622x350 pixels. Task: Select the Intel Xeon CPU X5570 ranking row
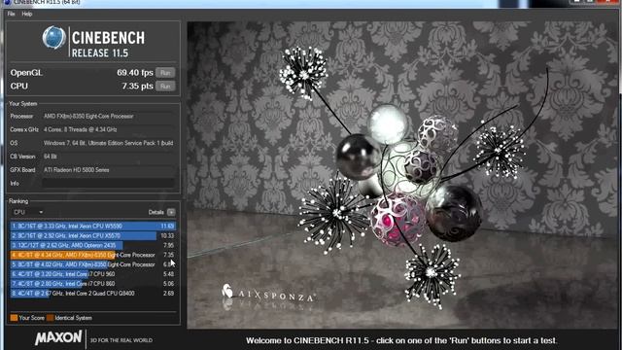pyautogui.click(x=93, y=235)
